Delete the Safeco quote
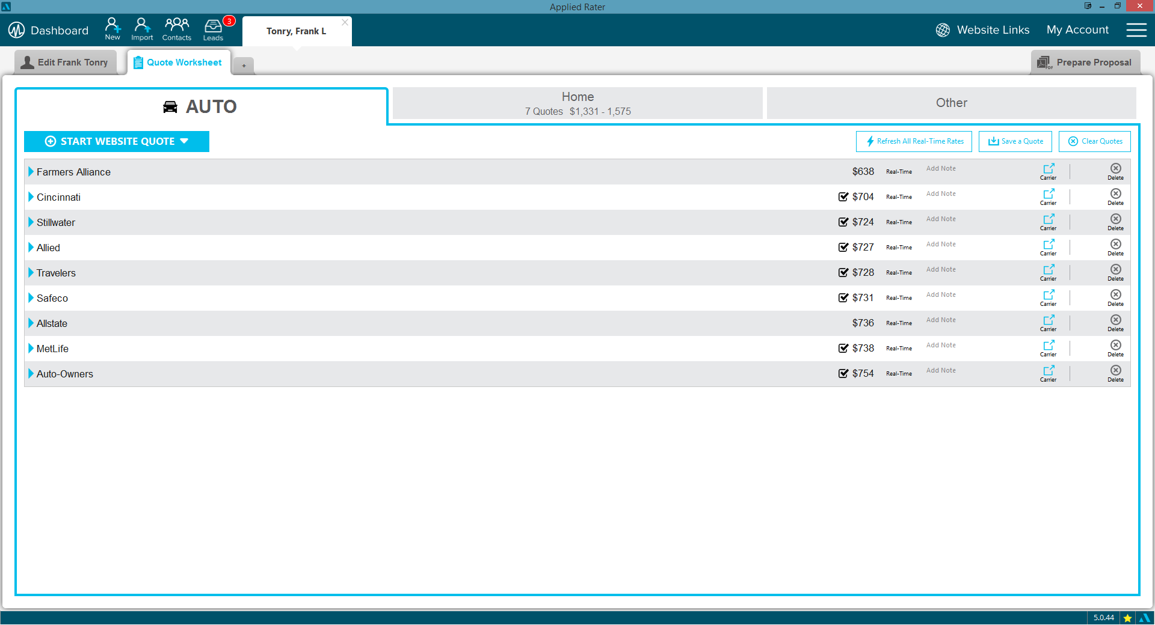The image size is (1155, 625). pos(1116,297)
